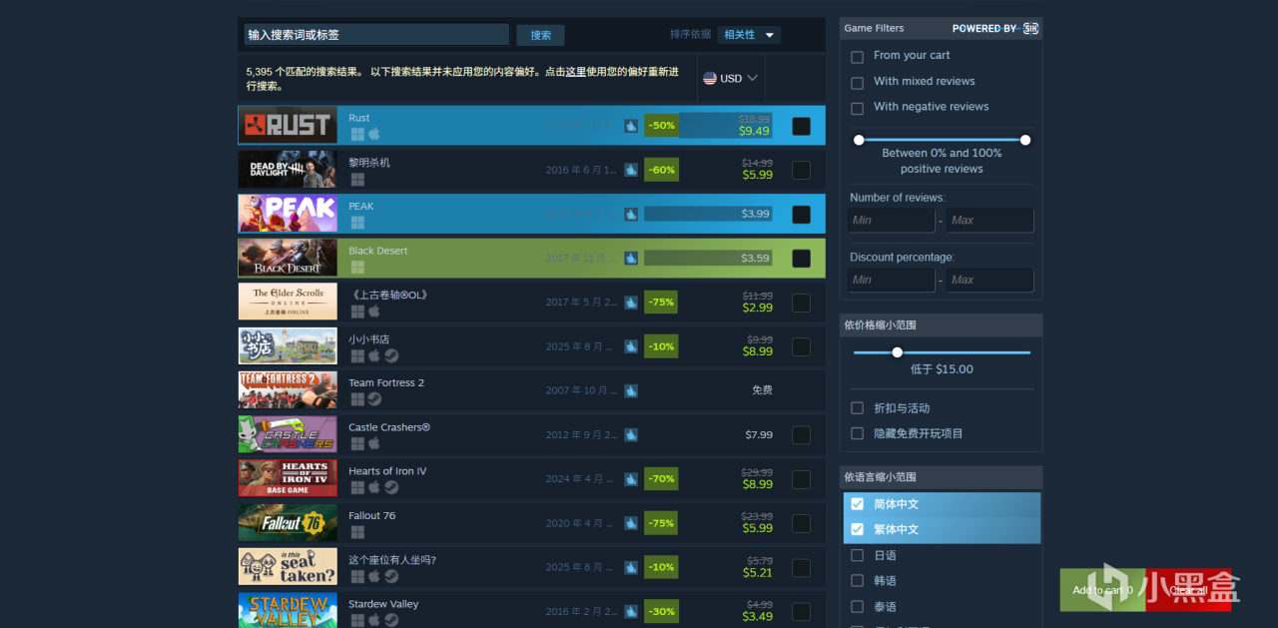Screen dimensions: 1278x628
Task: Click the Hearts of Iron IV review icon
Action: click(x=631, y=478)
